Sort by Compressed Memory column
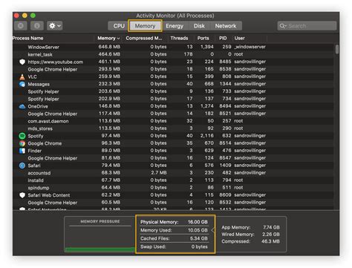 point(144,38)
